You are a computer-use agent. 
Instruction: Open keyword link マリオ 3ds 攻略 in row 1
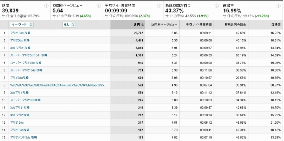(x=20, y=33)
